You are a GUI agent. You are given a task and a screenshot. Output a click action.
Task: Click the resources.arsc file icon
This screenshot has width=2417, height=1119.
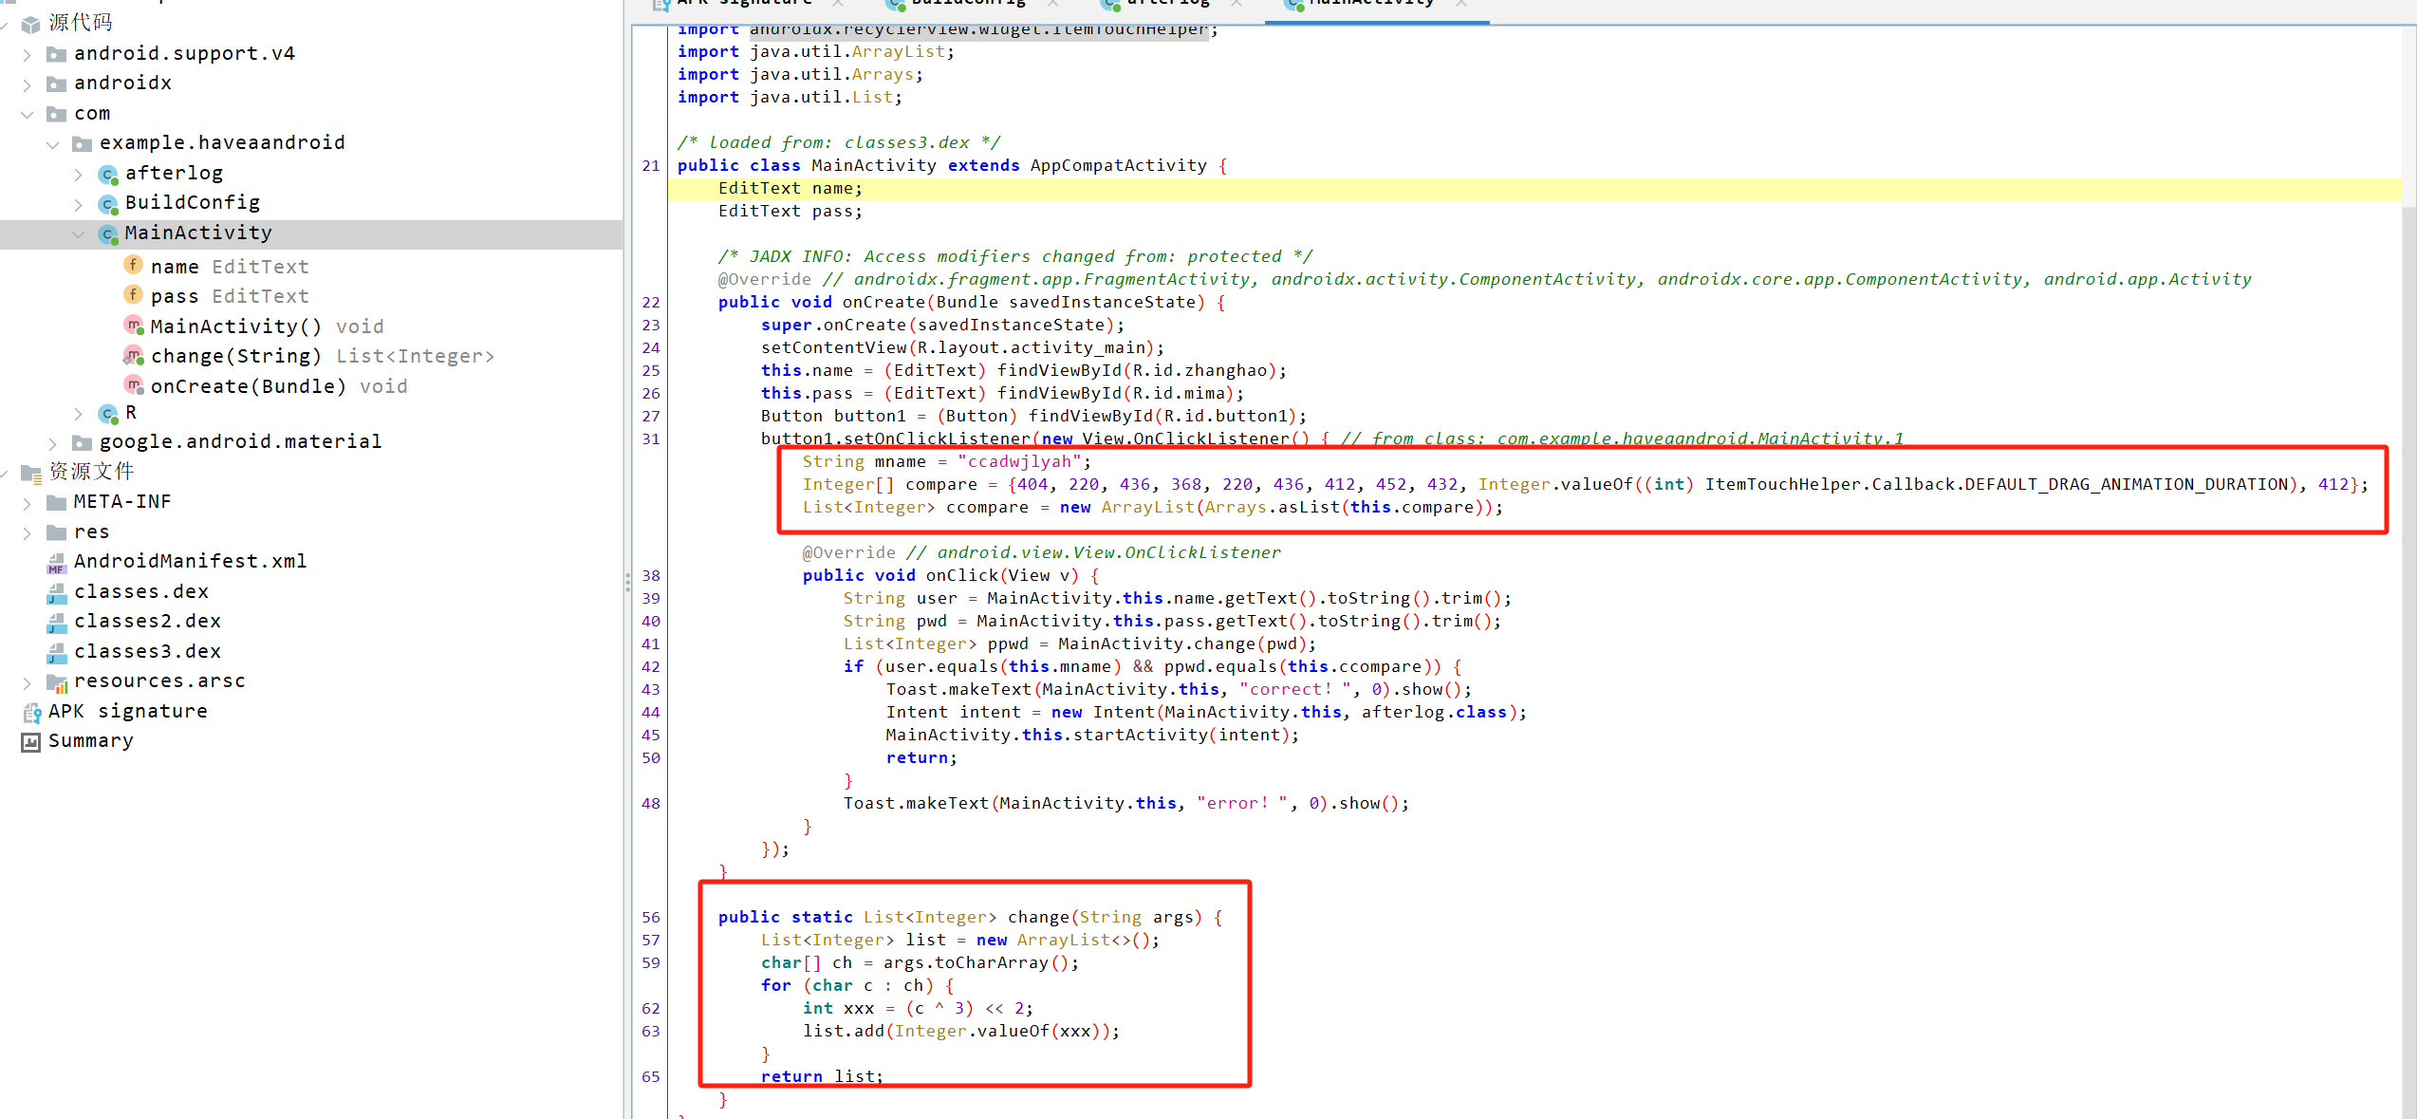(57, 682)
